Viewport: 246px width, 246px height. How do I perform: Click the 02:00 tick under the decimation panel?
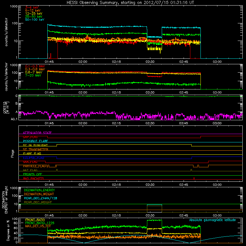pos(83,216)
